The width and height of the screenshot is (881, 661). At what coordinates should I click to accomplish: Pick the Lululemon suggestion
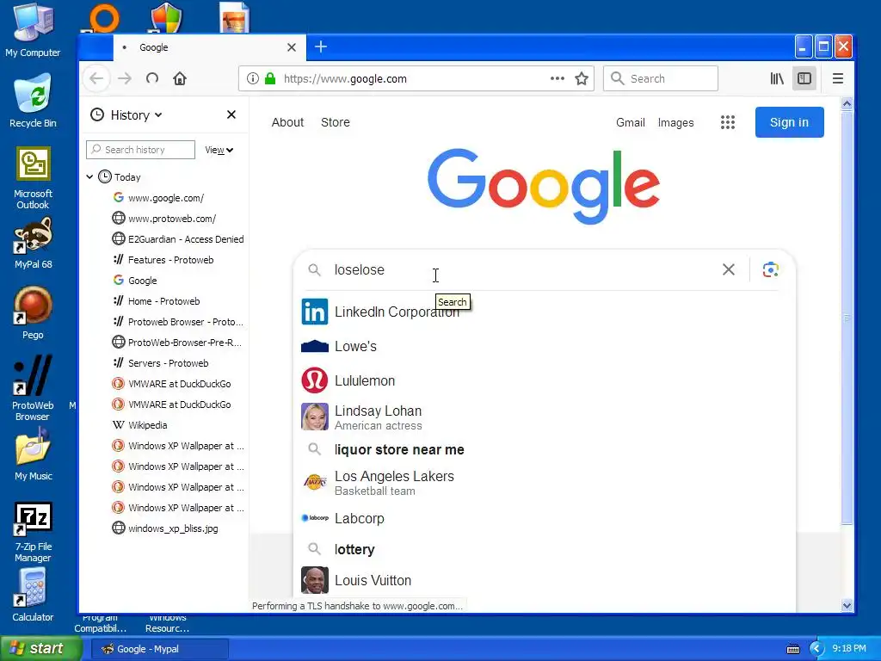click(544, 380)
